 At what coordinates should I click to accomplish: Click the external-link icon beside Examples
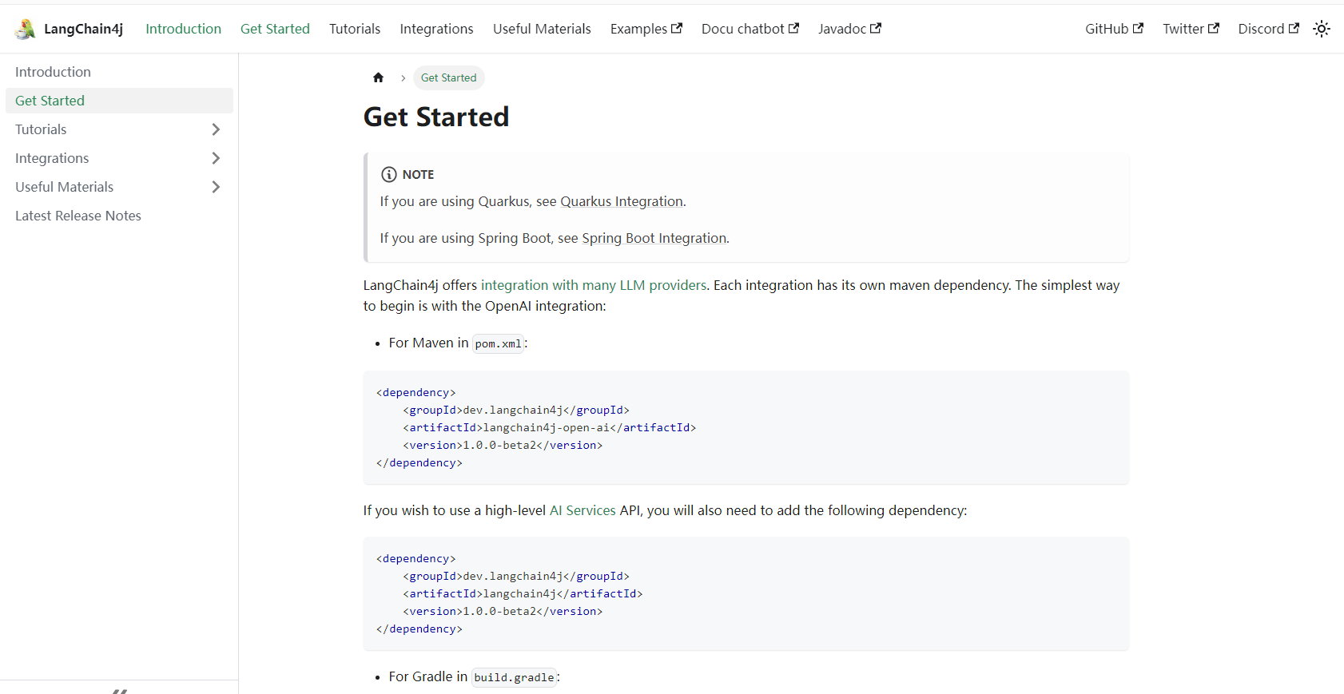[x=677, y=28]
